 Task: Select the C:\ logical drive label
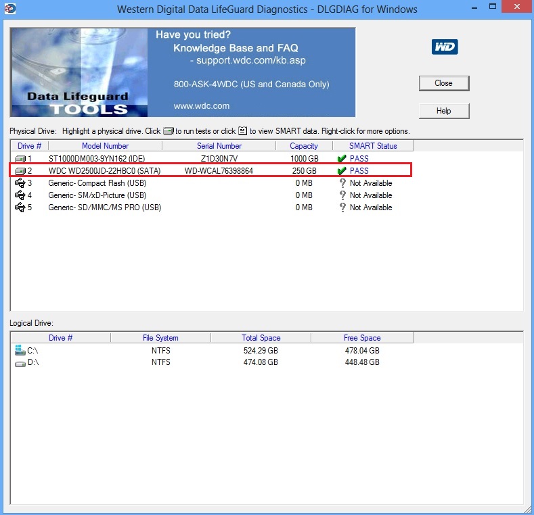32,351
